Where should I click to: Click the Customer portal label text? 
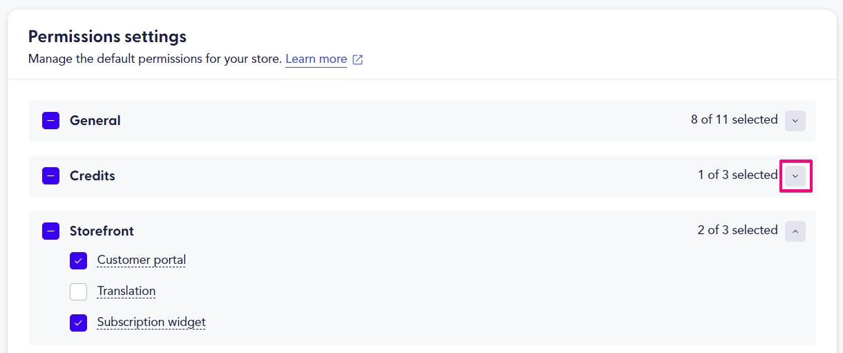[x=142, y=260]
